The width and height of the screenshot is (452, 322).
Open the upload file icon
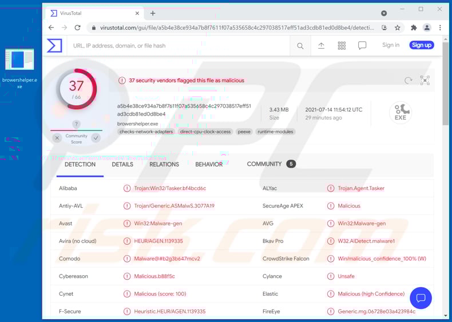pos(321,46)
